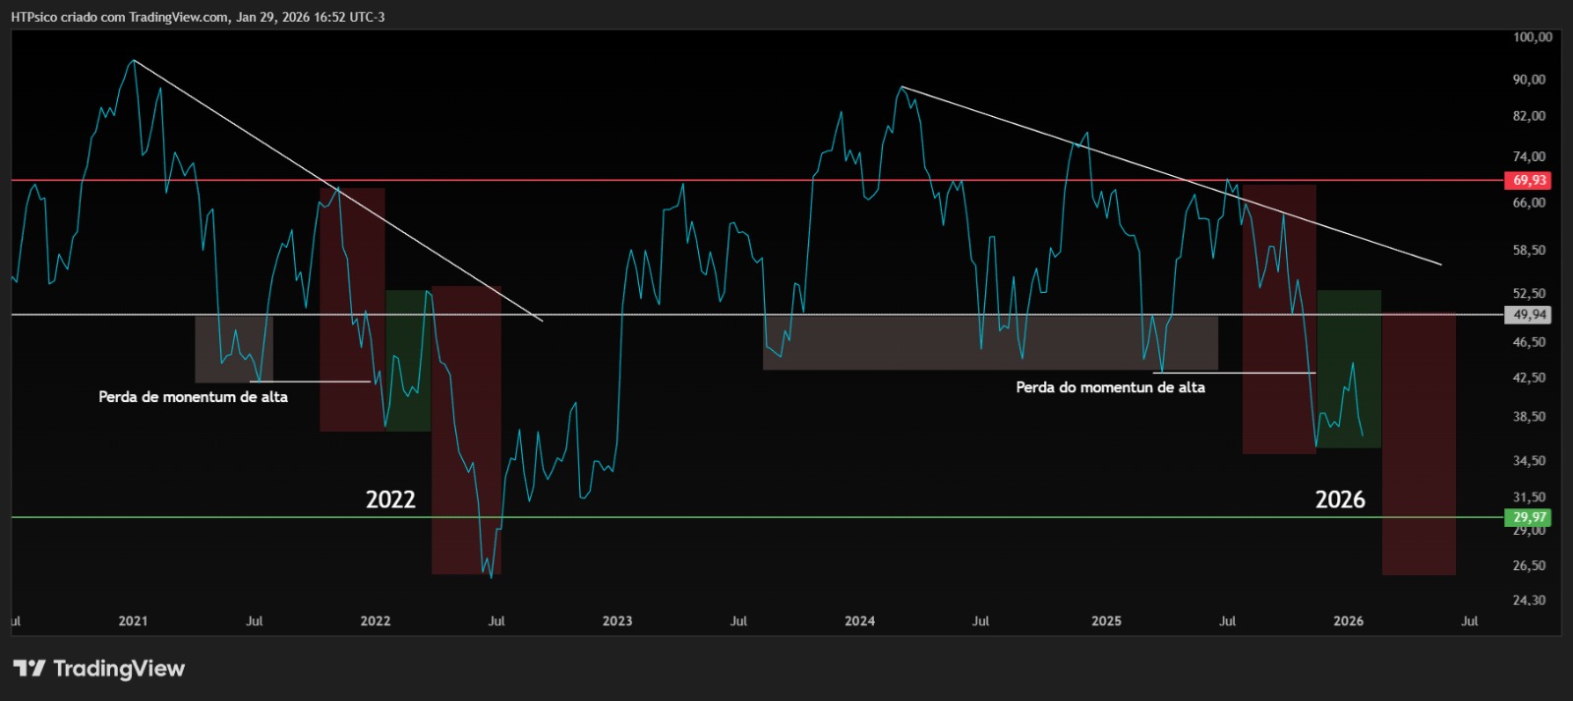Open the TradingView.com header attribution text

pos(197,17)
